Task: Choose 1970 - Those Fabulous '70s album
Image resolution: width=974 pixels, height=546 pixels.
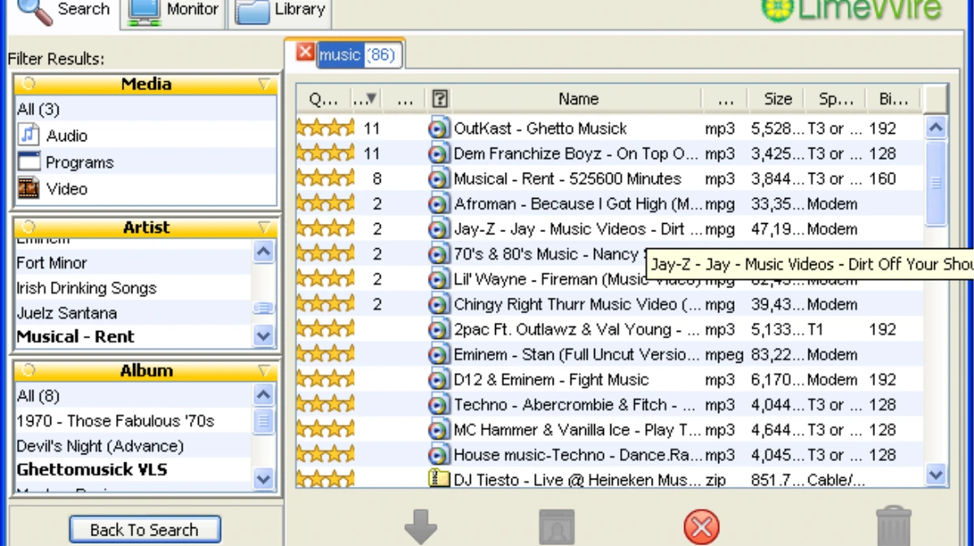Action: (116, 421)
